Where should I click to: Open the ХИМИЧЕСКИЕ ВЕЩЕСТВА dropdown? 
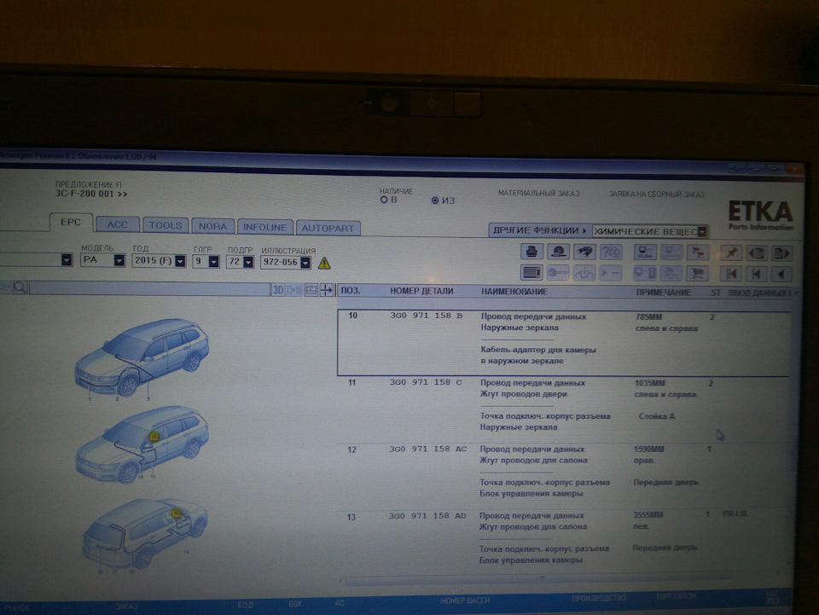tap(650, 231)
